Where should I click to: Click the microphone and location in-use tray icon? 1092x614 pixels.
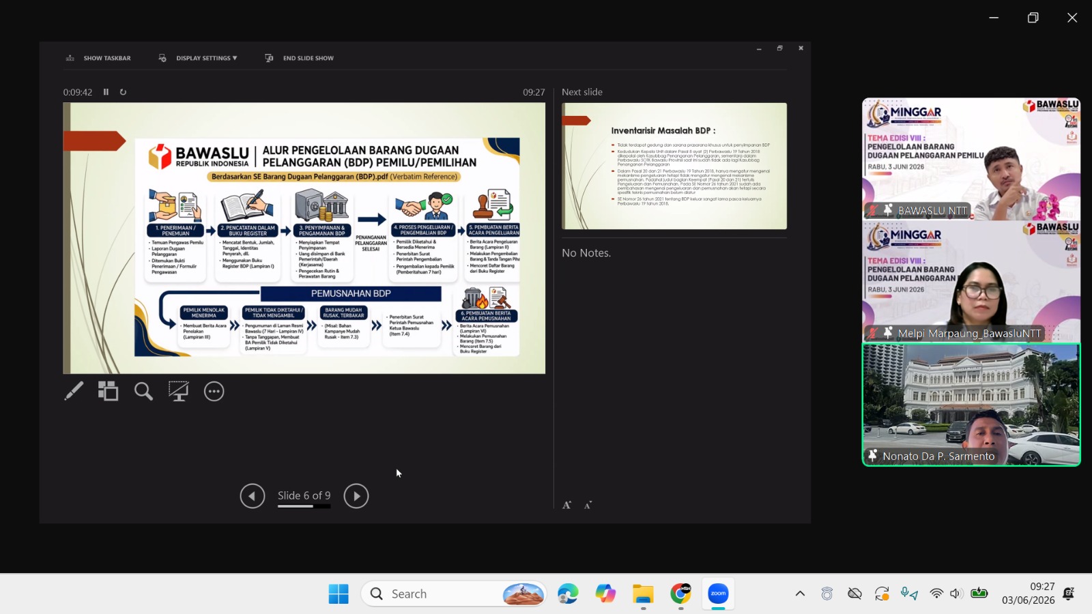pyautogui.click(x=909, y=594)
